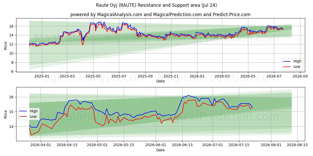Click the 'Date' x-axis label of the upper chart
Image resolution: width=313 pixels, height=156 pixels.
pyautogui.click(x=160, y=81)
